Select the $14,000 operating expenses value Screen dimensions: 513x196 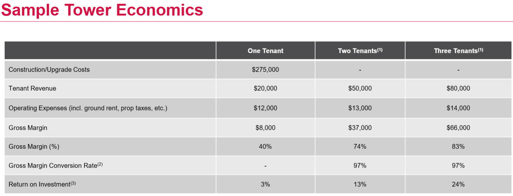458,108
